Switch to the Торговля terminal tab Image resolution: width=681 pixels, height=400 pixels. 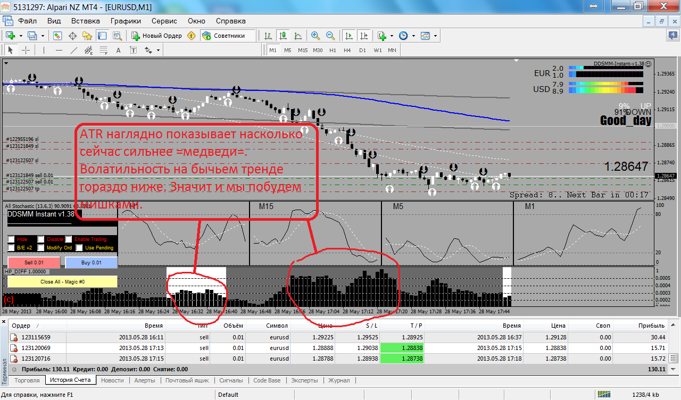click(x=27, y=380)
